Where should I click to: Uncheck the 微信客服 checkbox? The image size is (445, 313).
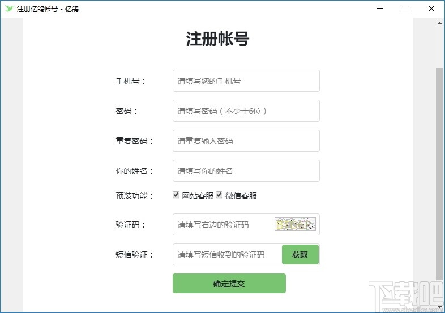(x=219, y=195)
